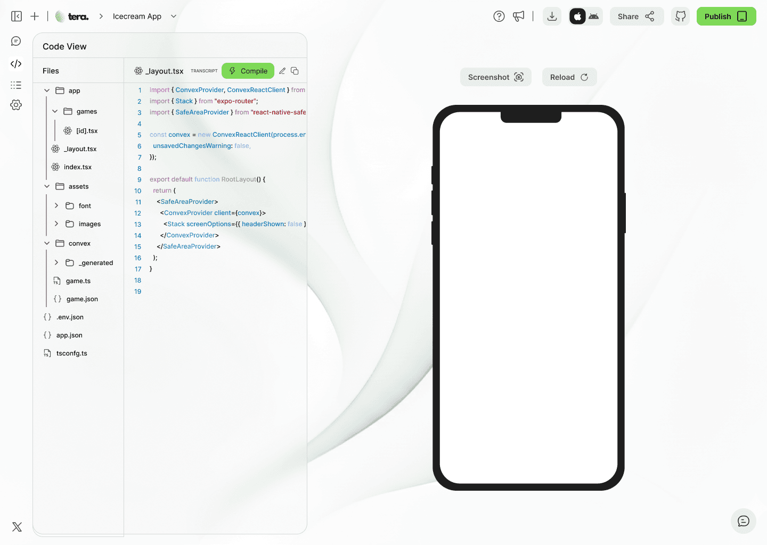Image resolution: width=767 pixels, height=545 pixels.
Task: Collapse the assets folder
Action: click(47, 186)
